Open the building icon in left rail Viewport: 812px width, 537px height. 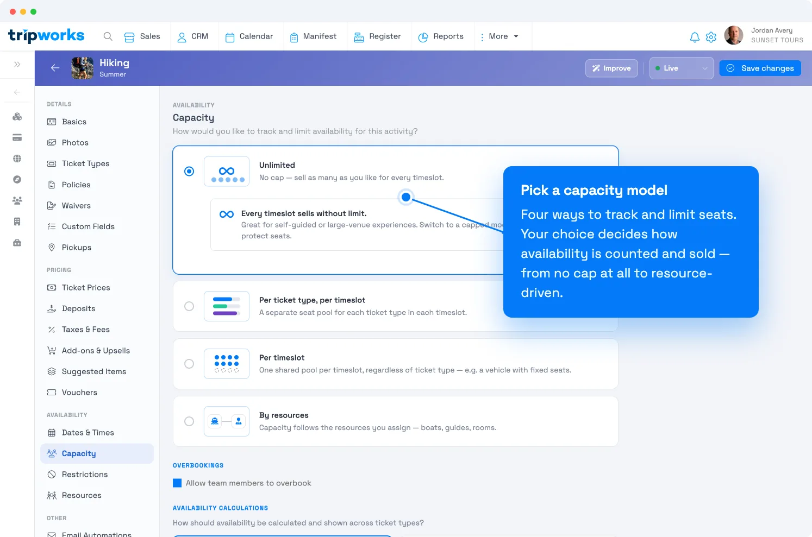coord(17,222)
